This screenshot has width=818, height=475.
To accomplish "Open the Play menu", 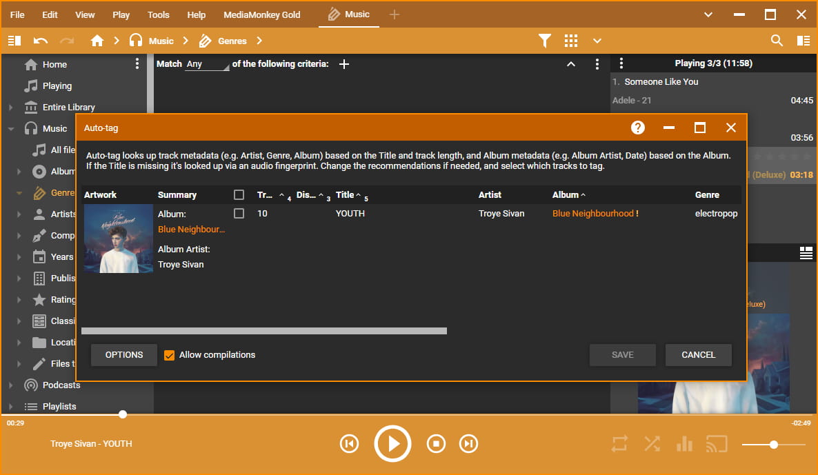I will pos(121,14).
